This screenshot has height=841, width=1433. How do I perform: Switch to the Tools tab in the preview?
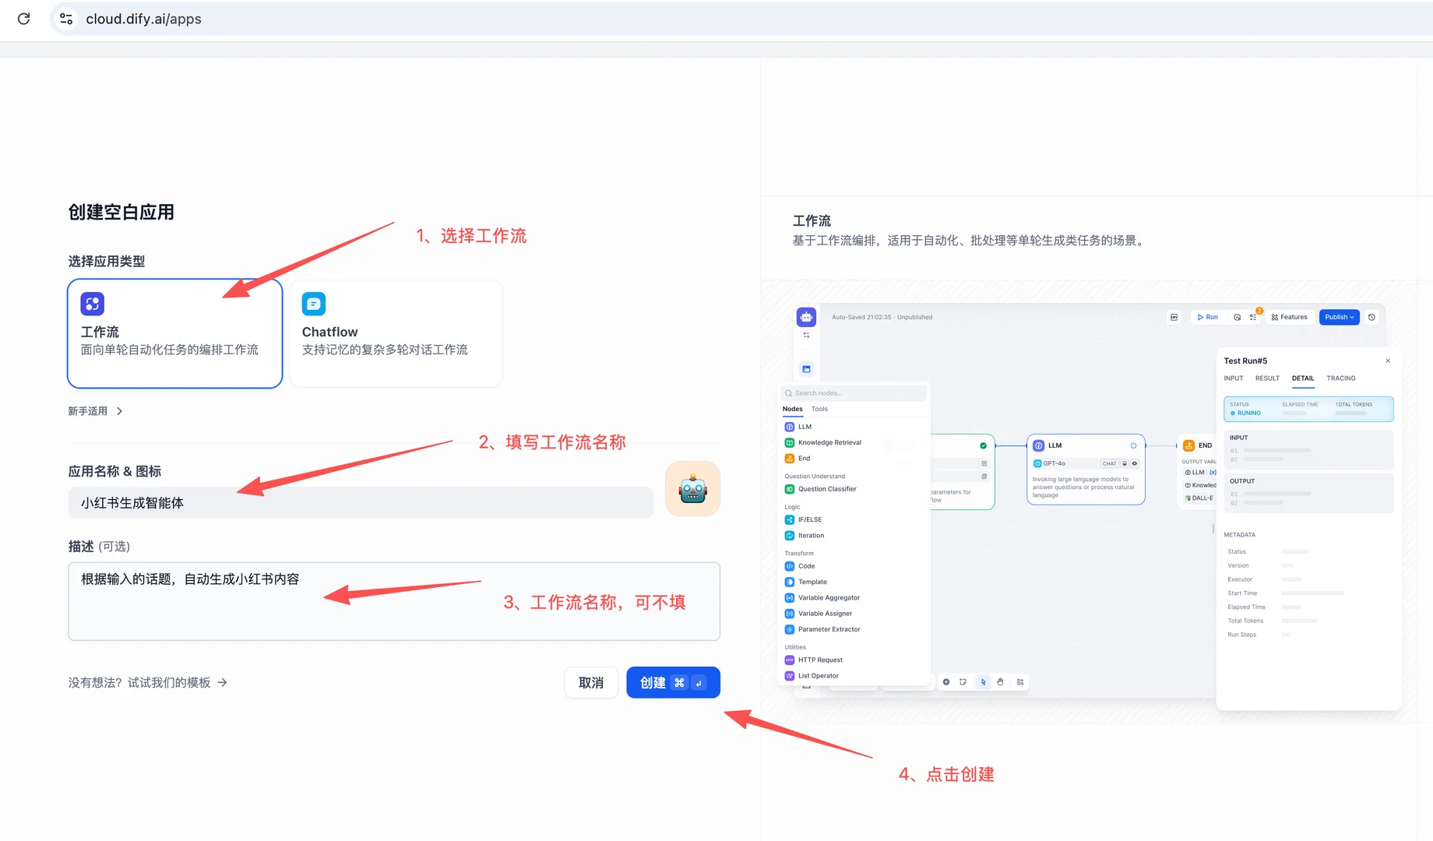pyautogui.click(x=819, y=409)
